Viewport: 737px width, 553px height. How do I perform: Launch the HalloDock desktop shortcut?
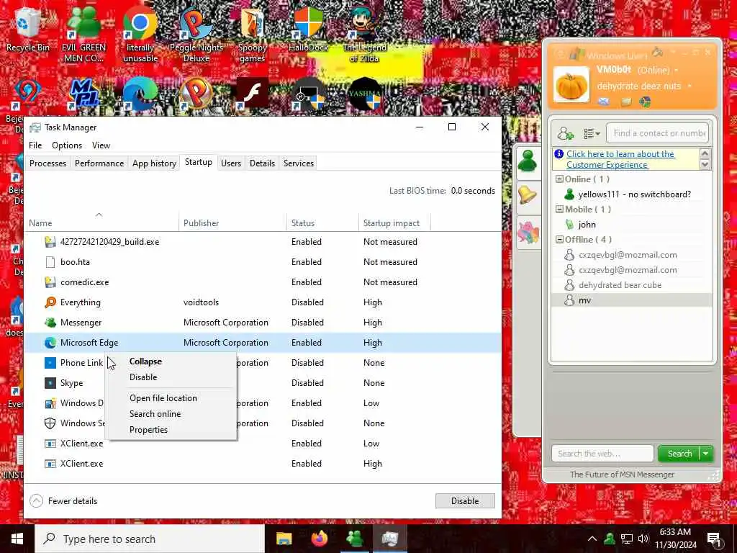(x=308, y=30)
